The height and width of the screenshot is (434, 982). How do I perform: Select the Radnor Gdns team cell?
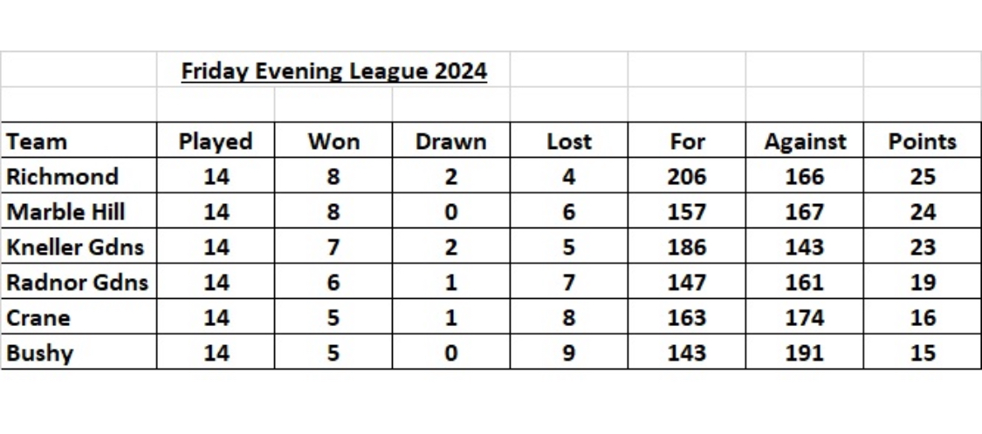point(77,282)
